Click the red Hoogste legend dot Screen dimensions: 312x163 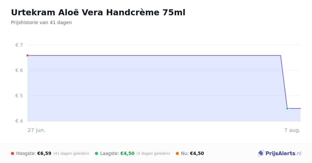12,153
